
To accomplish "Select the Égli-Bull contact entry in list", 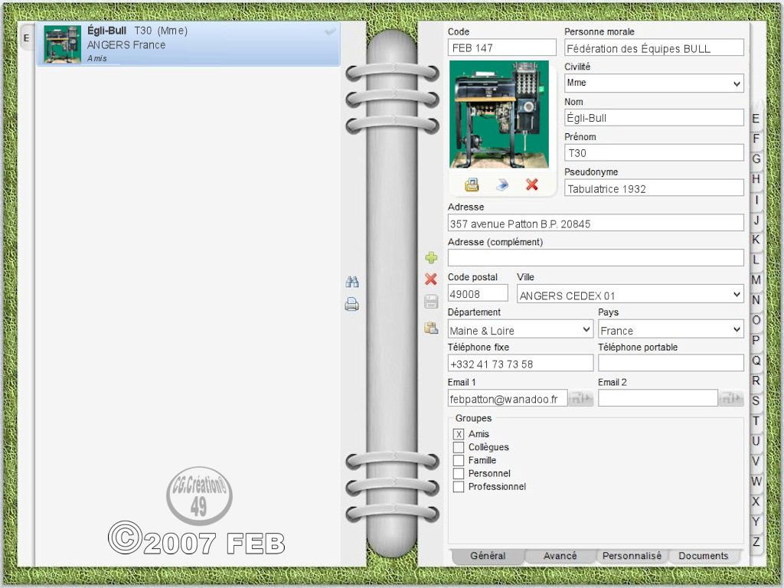I will pos(188,44).
